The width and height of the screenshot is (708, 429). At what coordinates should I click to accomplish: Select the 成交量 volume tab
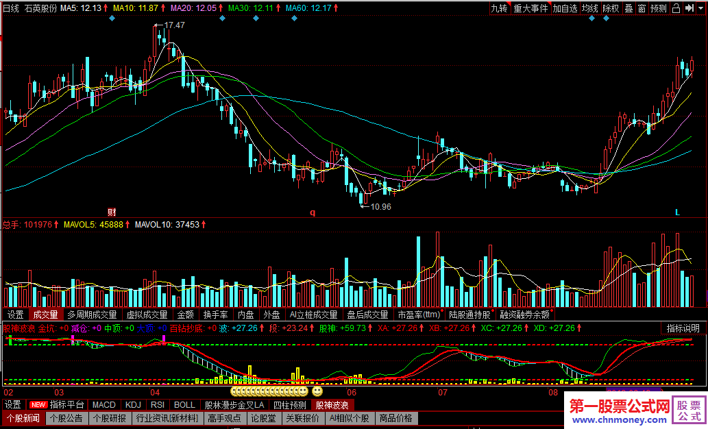point(46,315)
